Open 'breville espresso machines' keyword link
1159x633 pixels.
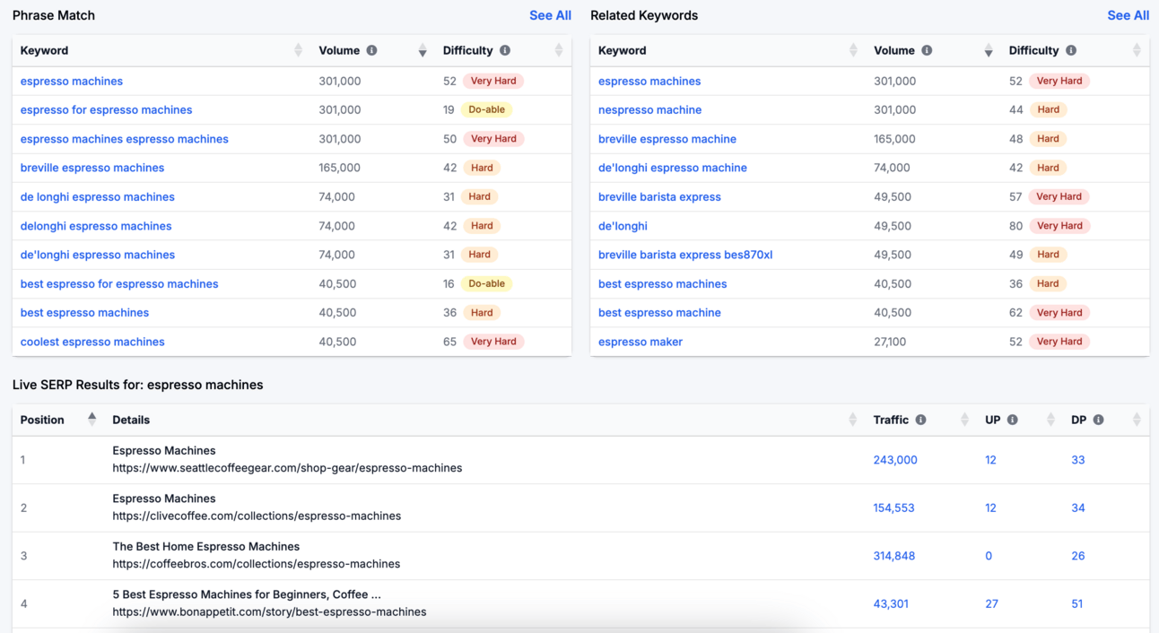click(x=92, y=168)
